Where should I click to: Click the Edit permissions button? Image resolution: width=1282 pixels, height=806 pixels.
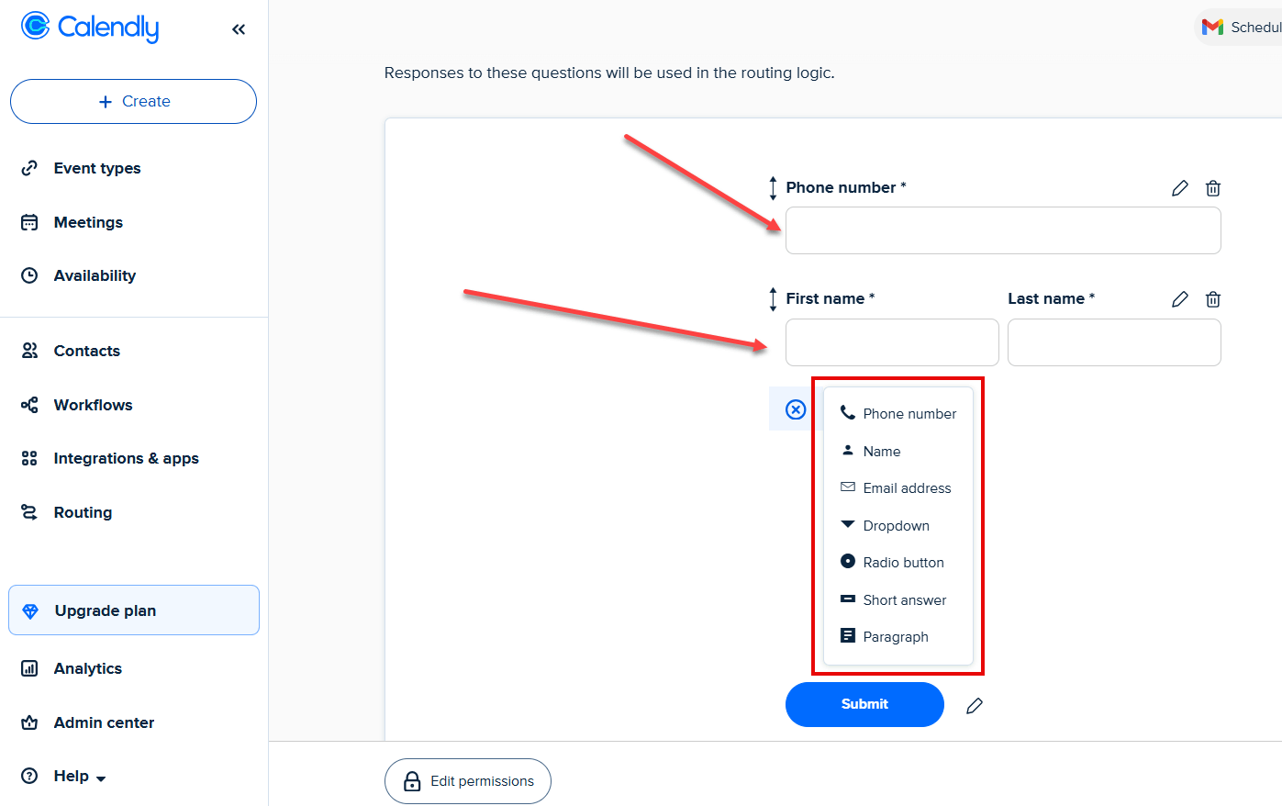tap(467, 781)
